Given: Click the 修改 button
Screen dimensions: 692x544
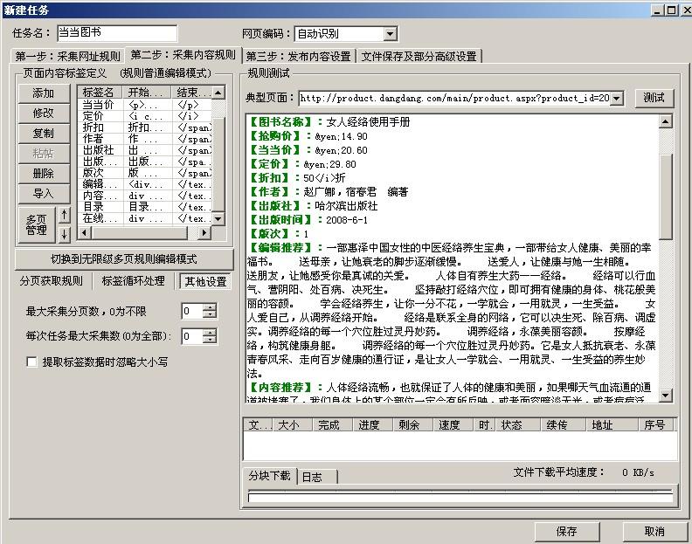Looking at the screenshot, I should (x=44, y=114).
